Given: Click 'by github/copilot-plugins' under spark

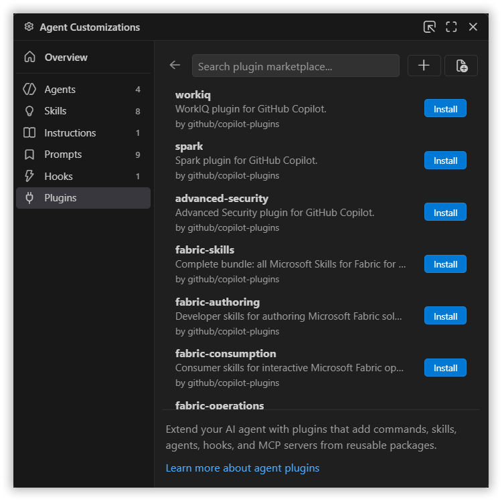Looking at the screenshot, I should coord(227,176).
